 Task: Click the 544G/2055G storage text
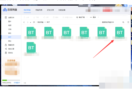(x=7, y=83)
